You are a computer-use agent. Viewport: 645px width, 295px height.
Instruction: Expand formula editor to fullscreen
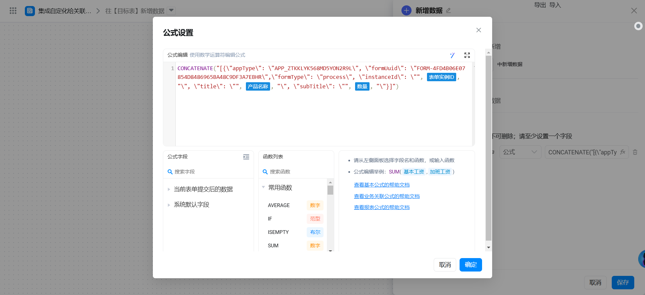(467, 55)
